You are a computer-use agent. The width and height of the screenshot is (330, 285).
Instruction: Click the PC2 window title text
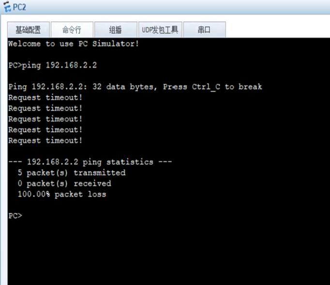click(x=20, y=7)
